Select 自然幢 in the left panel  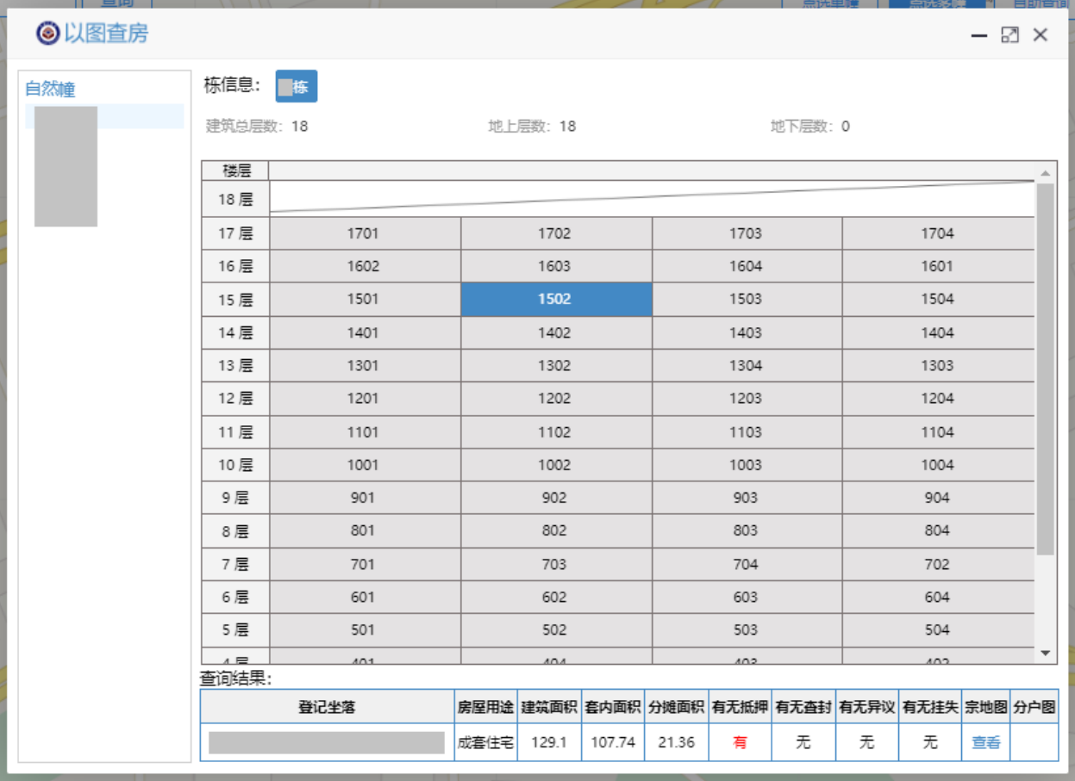point(50,89)
